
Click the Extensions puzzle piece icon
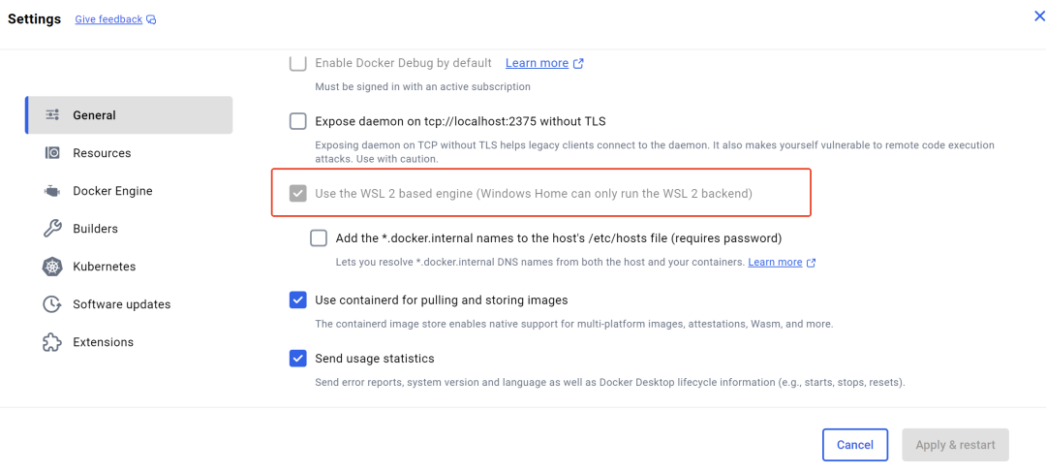pyautogui.click(x=52, y=342)
